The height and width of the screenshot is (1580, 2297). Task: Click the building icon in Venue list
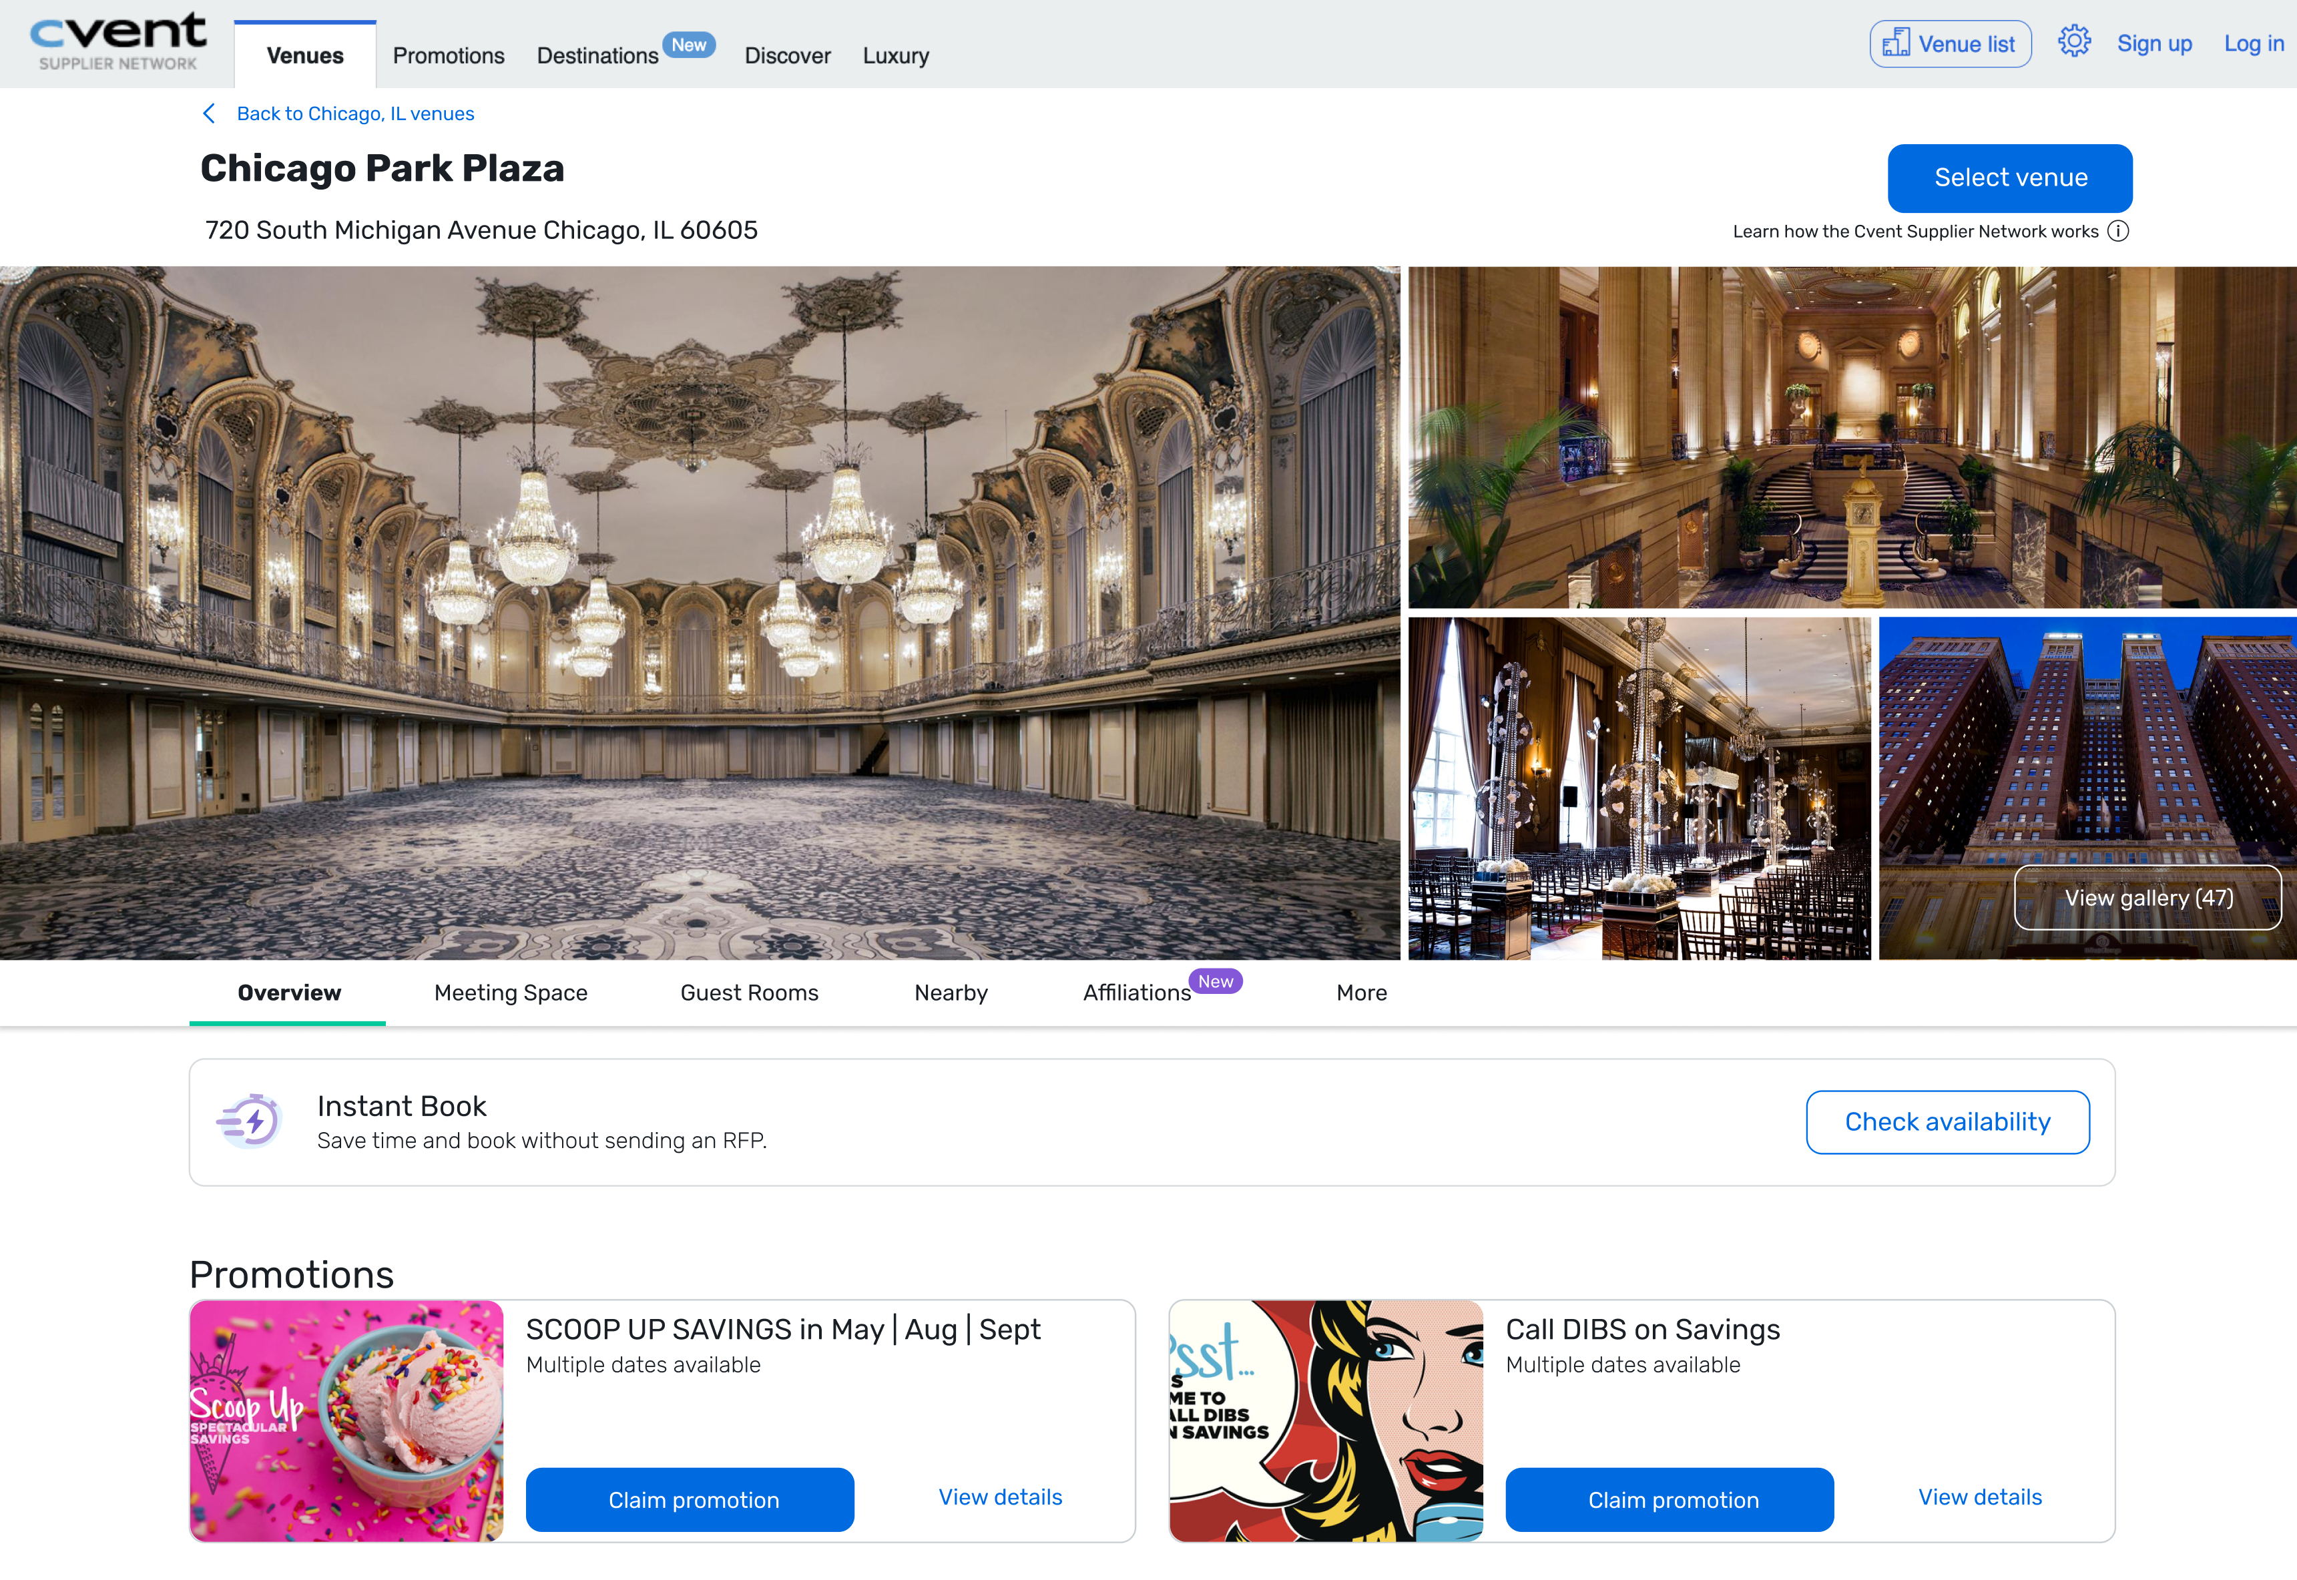click(x=1896, y=43)
